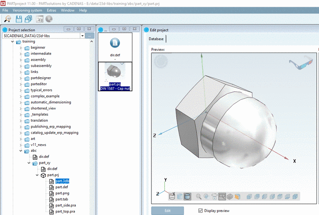This screenshot has height=215, width=319.
Task: Click the dir.def document icon in middle pane
Action: pyautogui.click(x=115, y=43)
